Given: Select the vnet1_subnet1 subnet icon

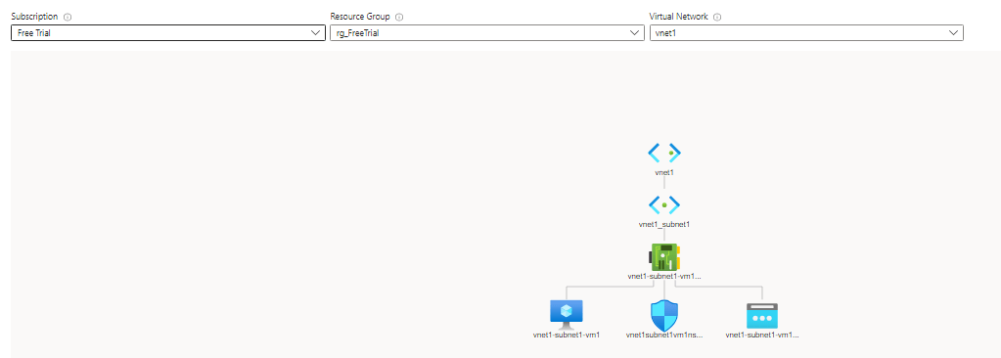Looking at the screenshot, I should point(664,204).
